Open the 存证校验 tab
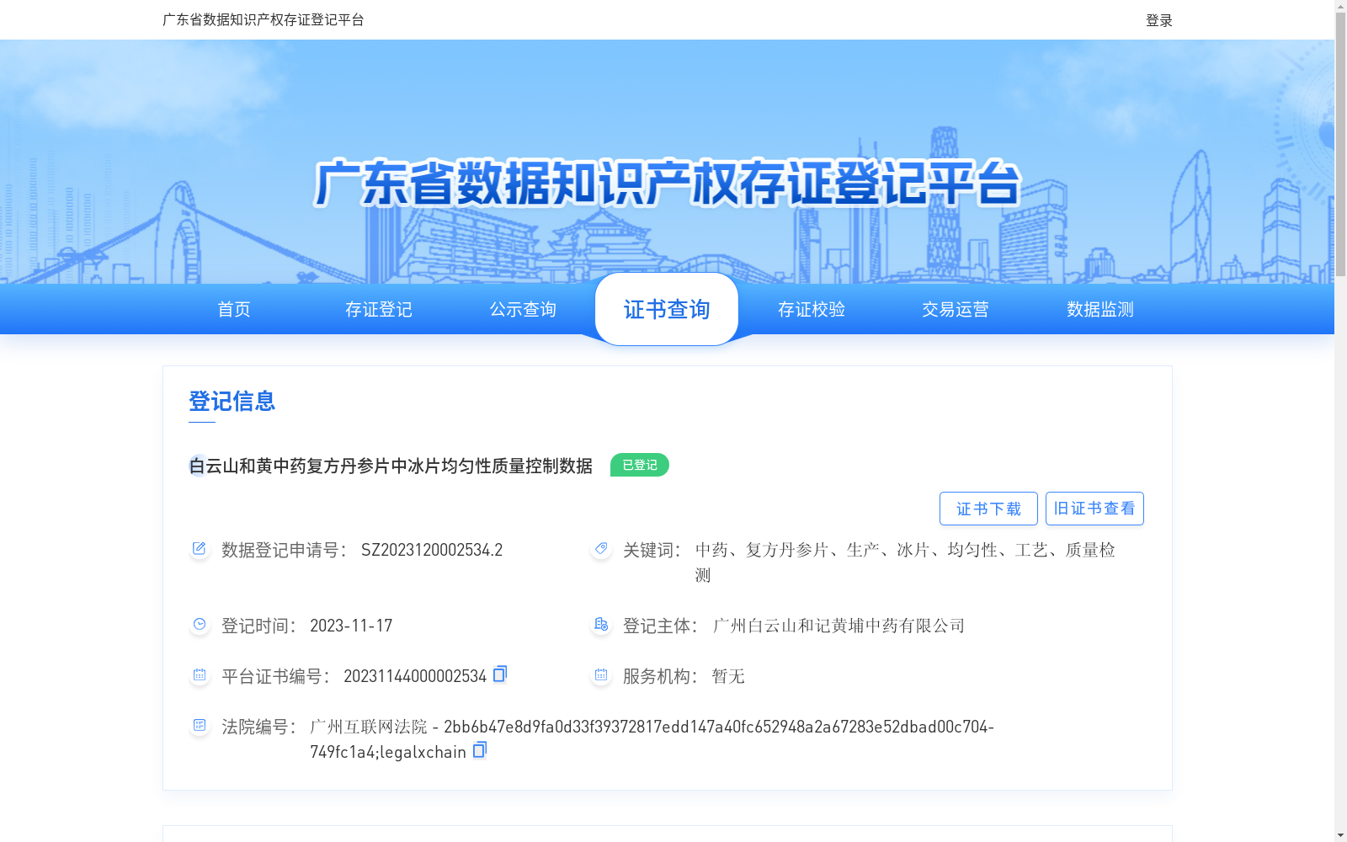 (812, 309)
